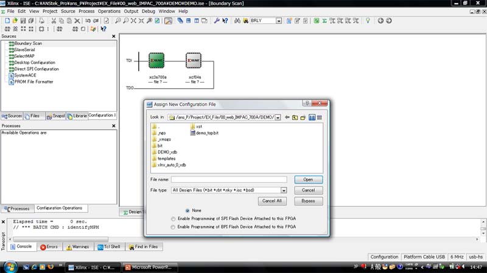Click the Bypass button
This screenshot has width=487, height=273.
tap(308, 201)
